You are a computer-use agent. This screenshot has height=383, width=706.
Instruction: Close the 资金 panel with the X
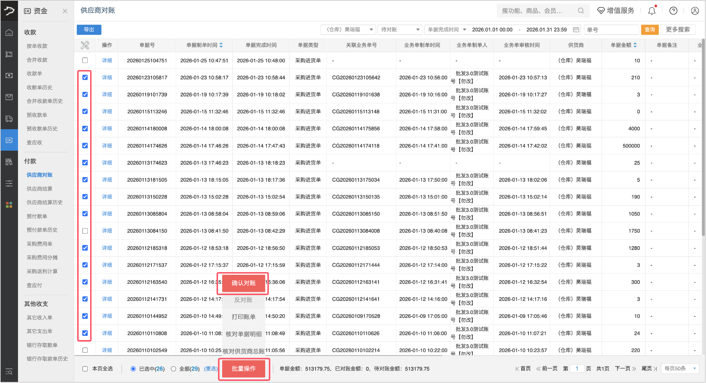point(65,11)
